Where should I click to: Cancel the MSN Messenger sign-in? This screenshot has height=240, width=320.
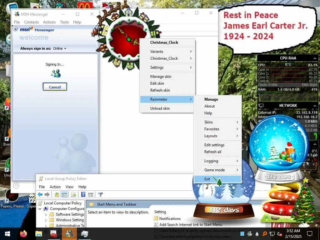coord(55,87)
